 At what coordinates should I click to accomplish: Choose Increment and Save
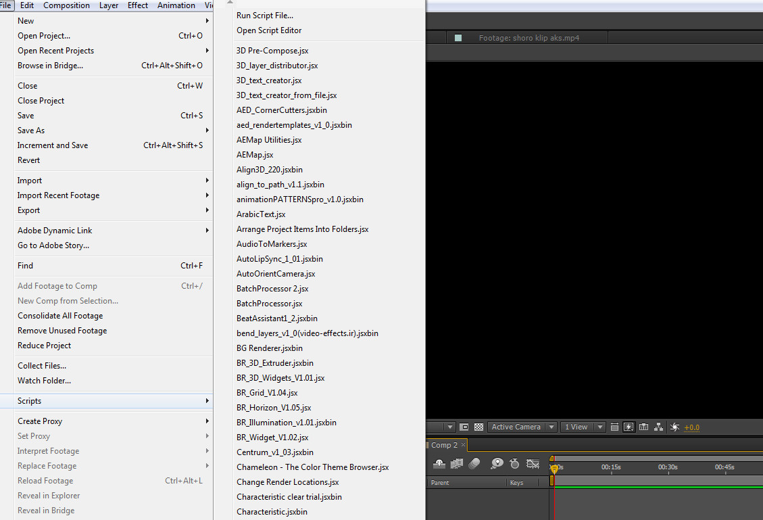click(114, 145)
